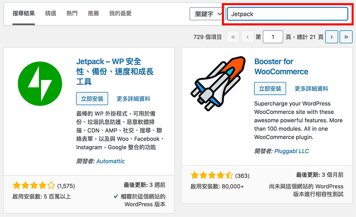Expand the 關鍵字 search type dropdown
The image size is (356, 217).
point(207,14)
